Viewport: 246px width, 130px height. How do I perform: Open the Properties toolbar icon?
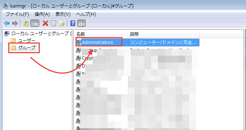pyautogui.click(x=54, y=24)
